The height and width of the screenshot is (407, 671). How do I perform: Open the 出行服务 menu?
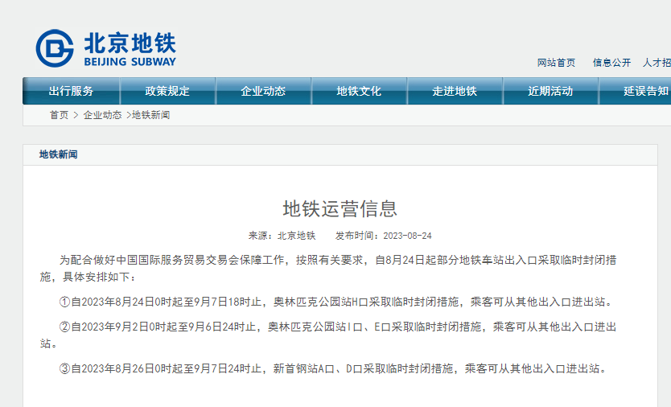pos(71,91)
